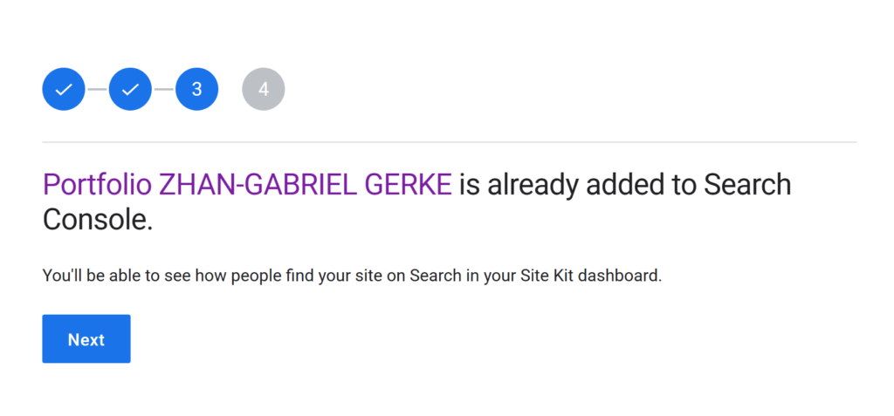The height and width of the screenshot is (416, 894).
Task: Click the word Portfolio in the heading
Action: pyautogui.click(x=97, y=185)
